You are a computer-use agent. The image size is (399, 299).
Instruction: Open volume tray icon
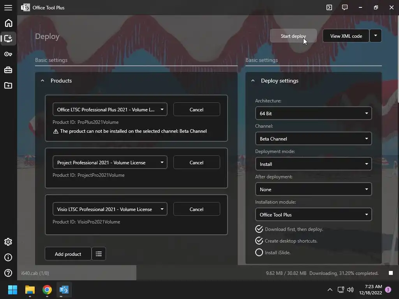350,290
